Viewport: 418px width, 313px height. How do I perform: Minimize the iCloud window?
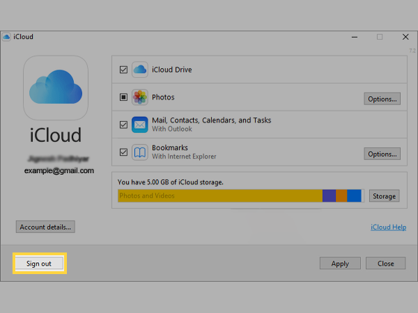(355, 37)
